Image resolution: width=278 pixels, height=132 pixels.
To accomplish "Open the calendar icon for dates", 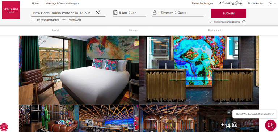I will tap(115, 12).
